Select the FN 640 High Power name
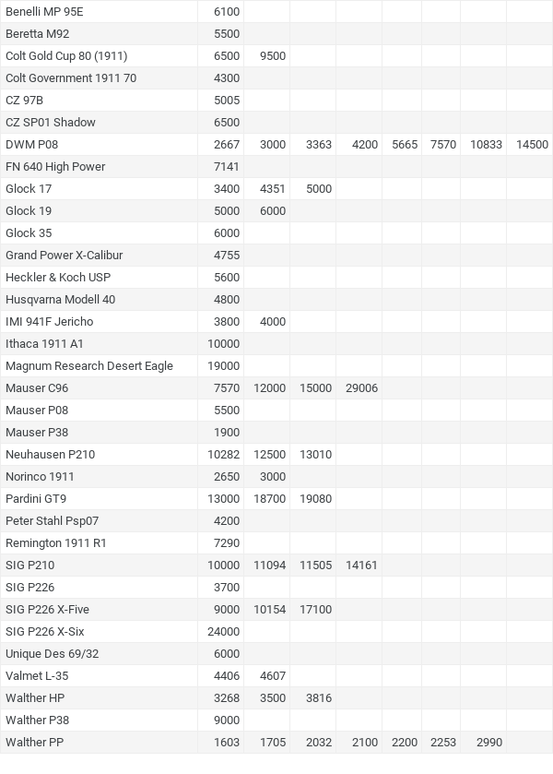 pyautogui.click(x=55, y=167)
